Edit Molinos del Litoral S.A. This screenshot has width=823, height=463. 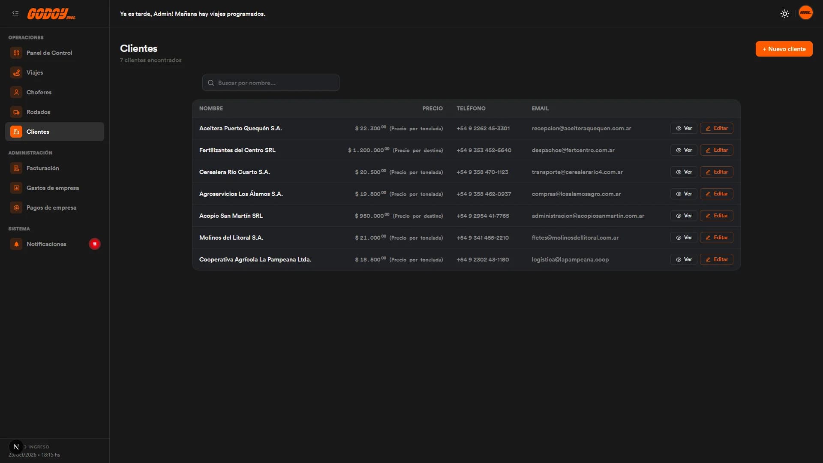(x=716, y=238)
